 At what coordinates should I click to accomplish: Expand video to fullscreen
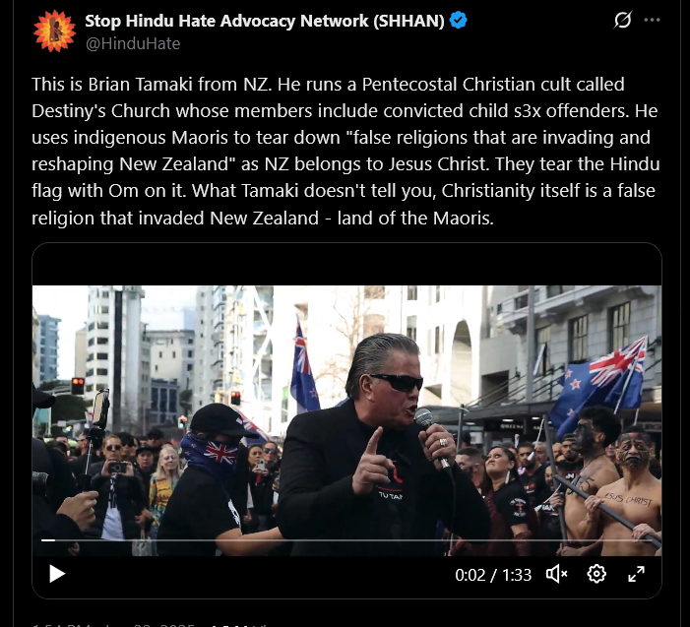pos(636,574)
